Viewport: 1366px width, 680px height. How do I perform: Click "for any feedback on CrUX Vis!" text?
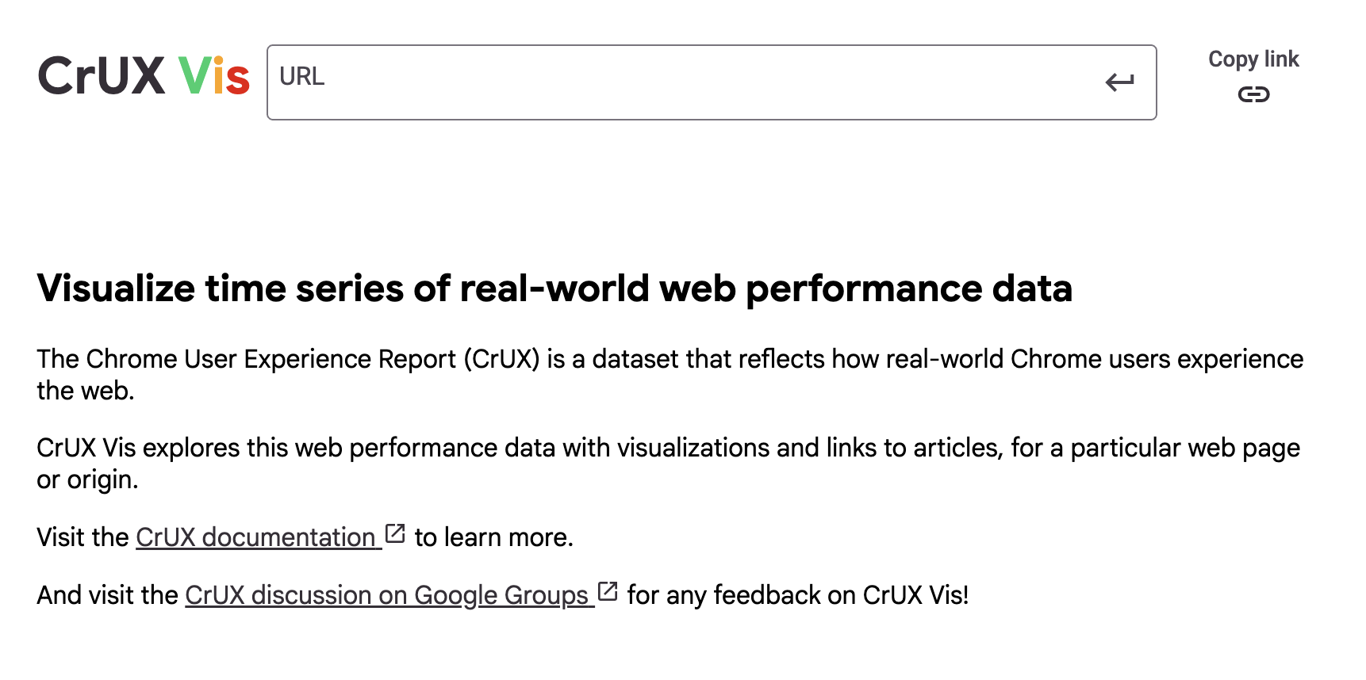797,595
